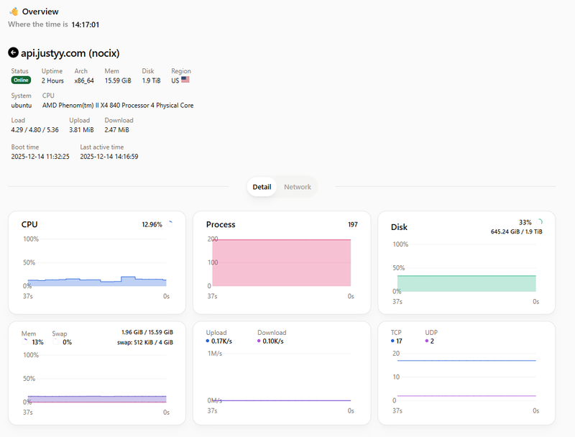
Task: Click the pink Process chart area
Action: click(x=281, y=262)
